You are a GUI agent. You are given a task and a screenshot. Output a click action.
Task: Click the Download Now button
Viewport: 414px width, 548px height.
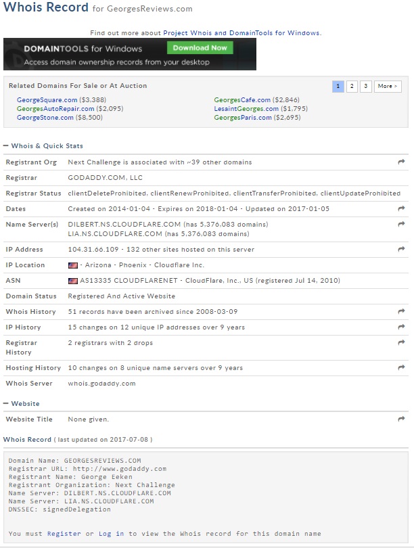(200, 48)
